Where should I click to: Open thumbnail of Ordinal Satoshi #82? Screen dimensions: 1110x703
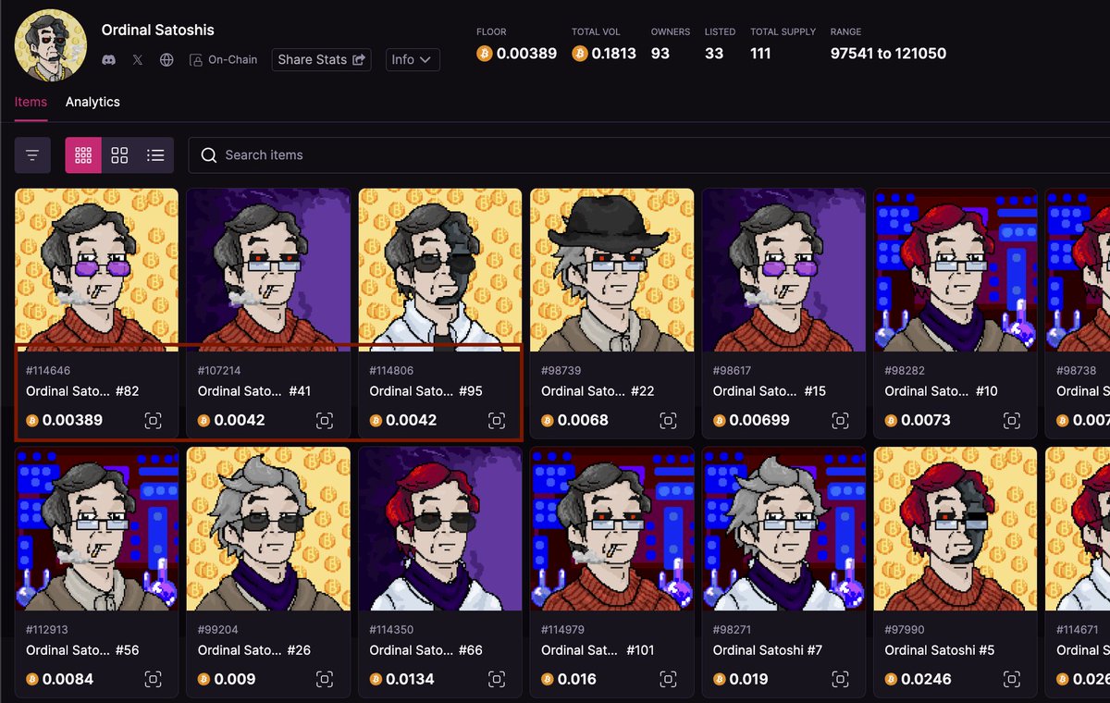97,270
